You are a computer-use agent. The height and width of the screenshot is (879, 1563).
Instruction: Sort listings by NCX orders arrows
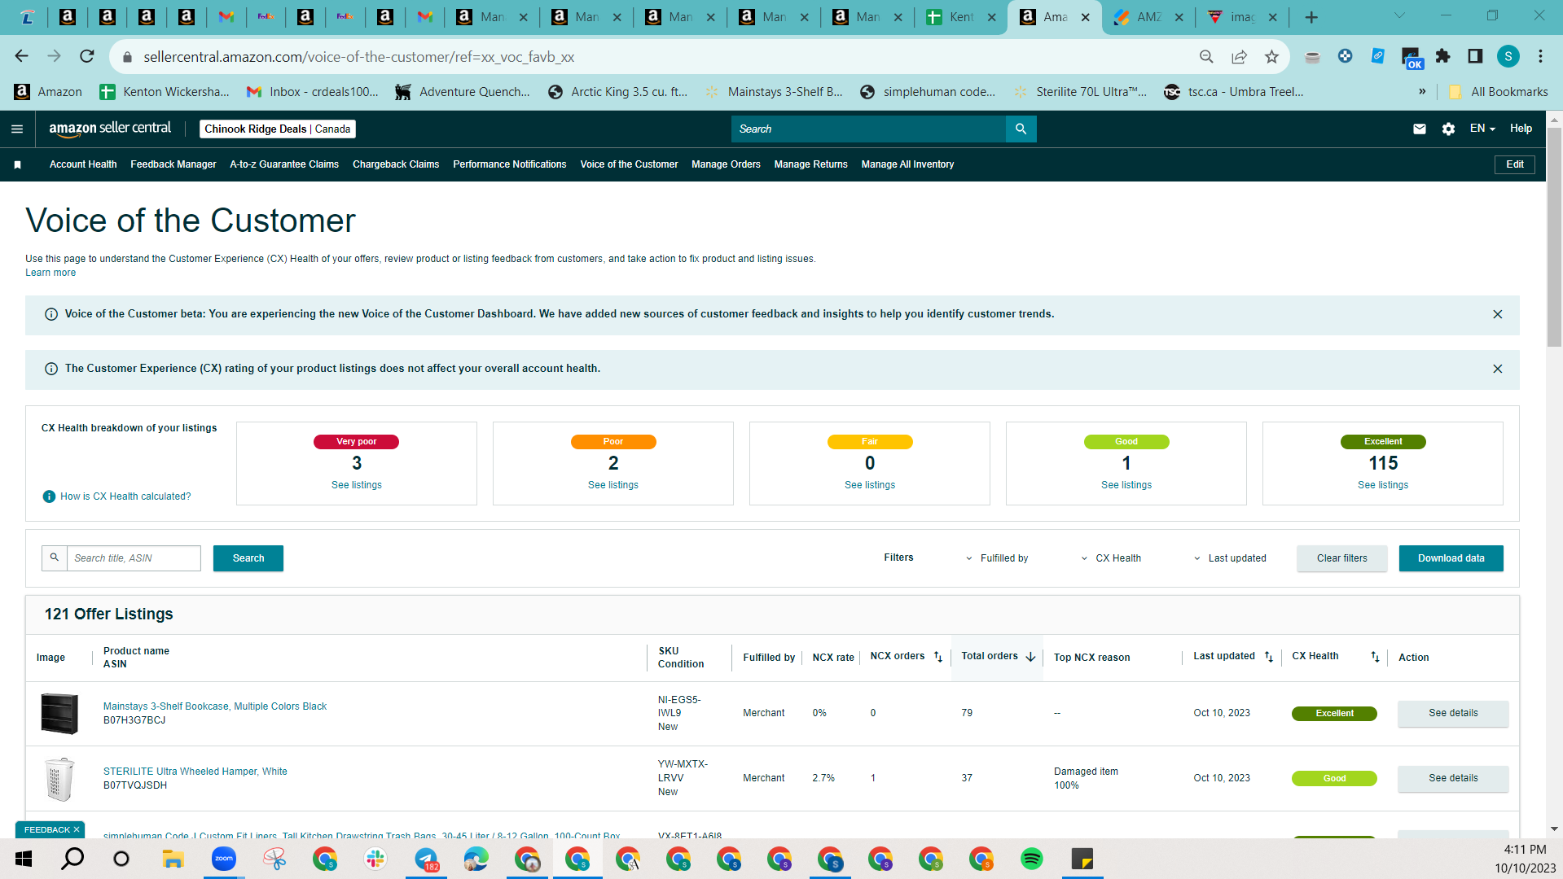pyautogui.click(x=937, y=657)
